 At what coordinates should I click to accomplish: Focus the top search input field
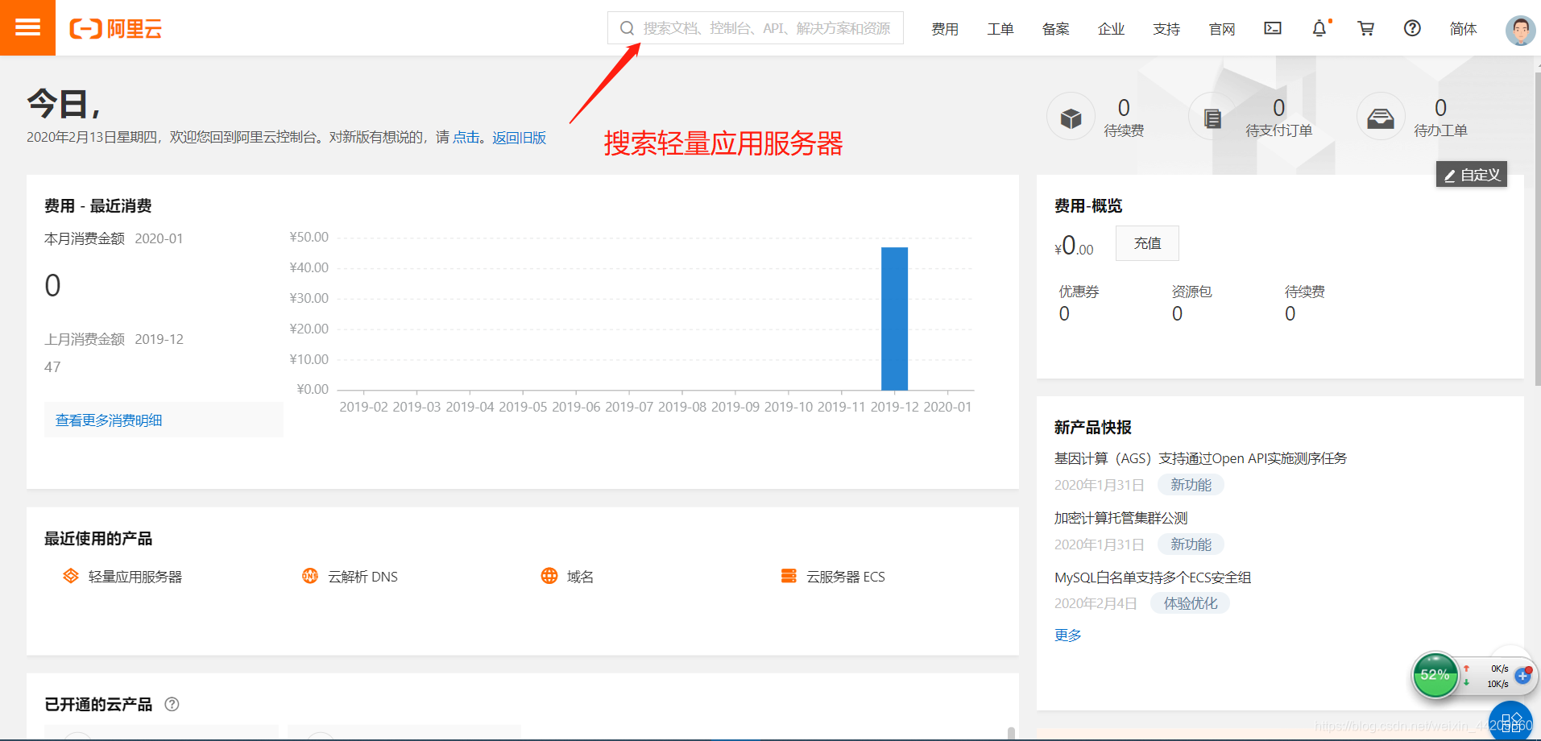tap(756, 28)
